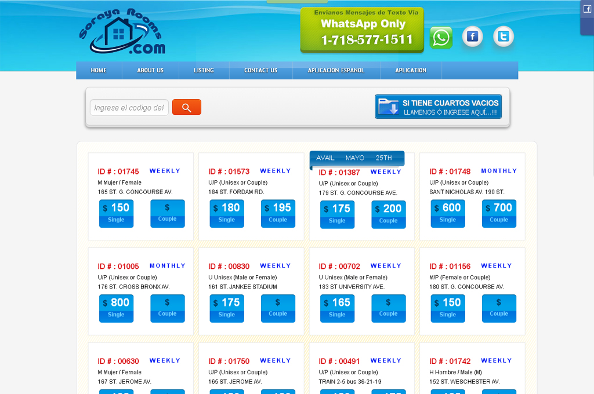This screenshot has height=394, width=594.
Task: Click the $800 Single button for ID 01005
Action: click(x=116, y=308)
